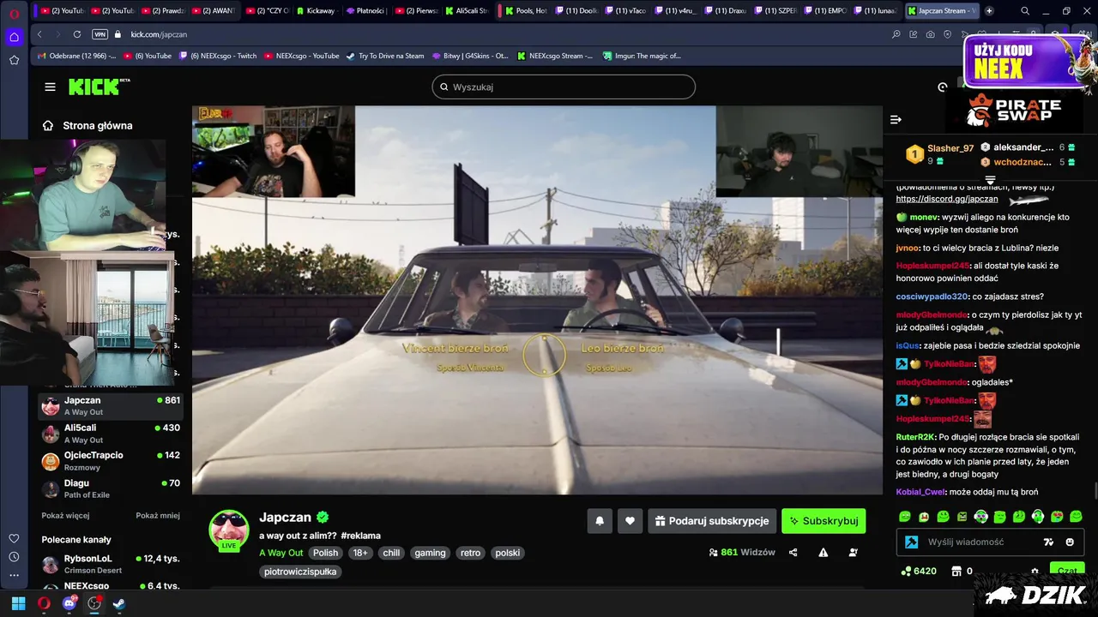
Task: Select the chill tag
Action: tap(391, 553)
